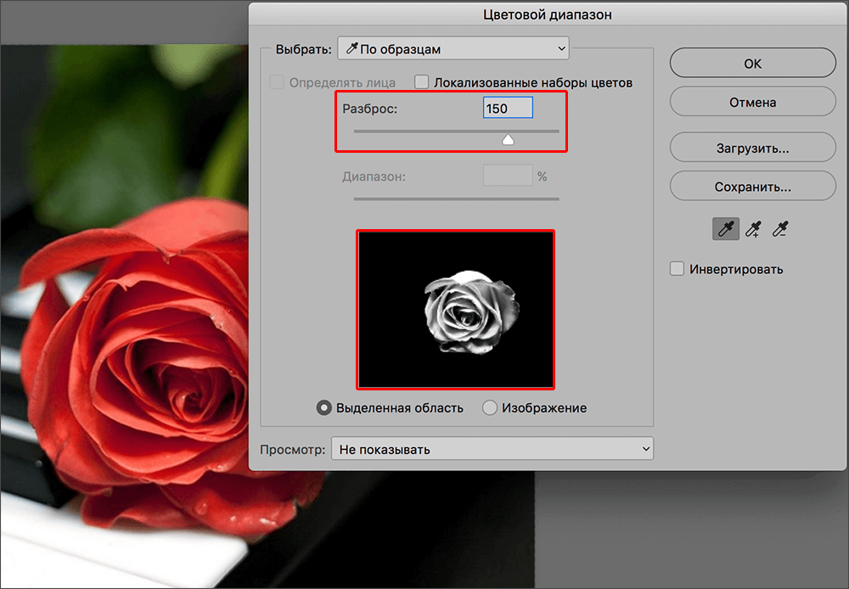
Task: Select the Add to Sample eyedropper
Action: tap(752, 228)
